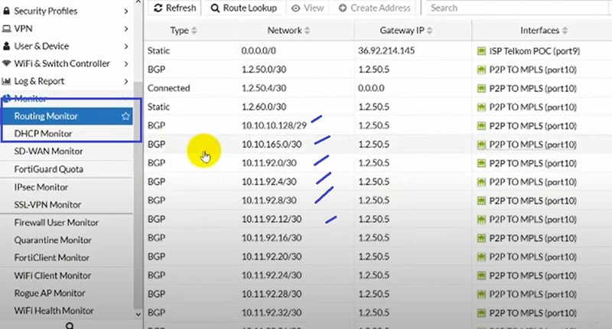Expand the Log & Report chevron
Image resolution: width=612 pixels, height=329 pixels.
[x=126, y=81]
